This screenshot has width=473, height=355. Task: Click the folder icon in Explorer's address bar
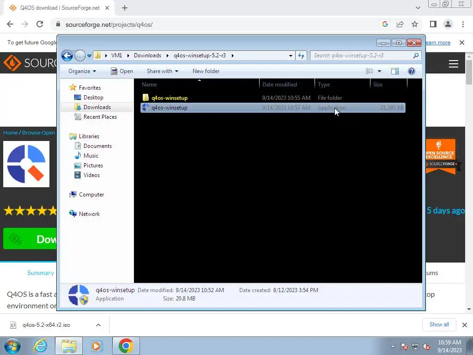pyautogui.click(x=97, y=55)
